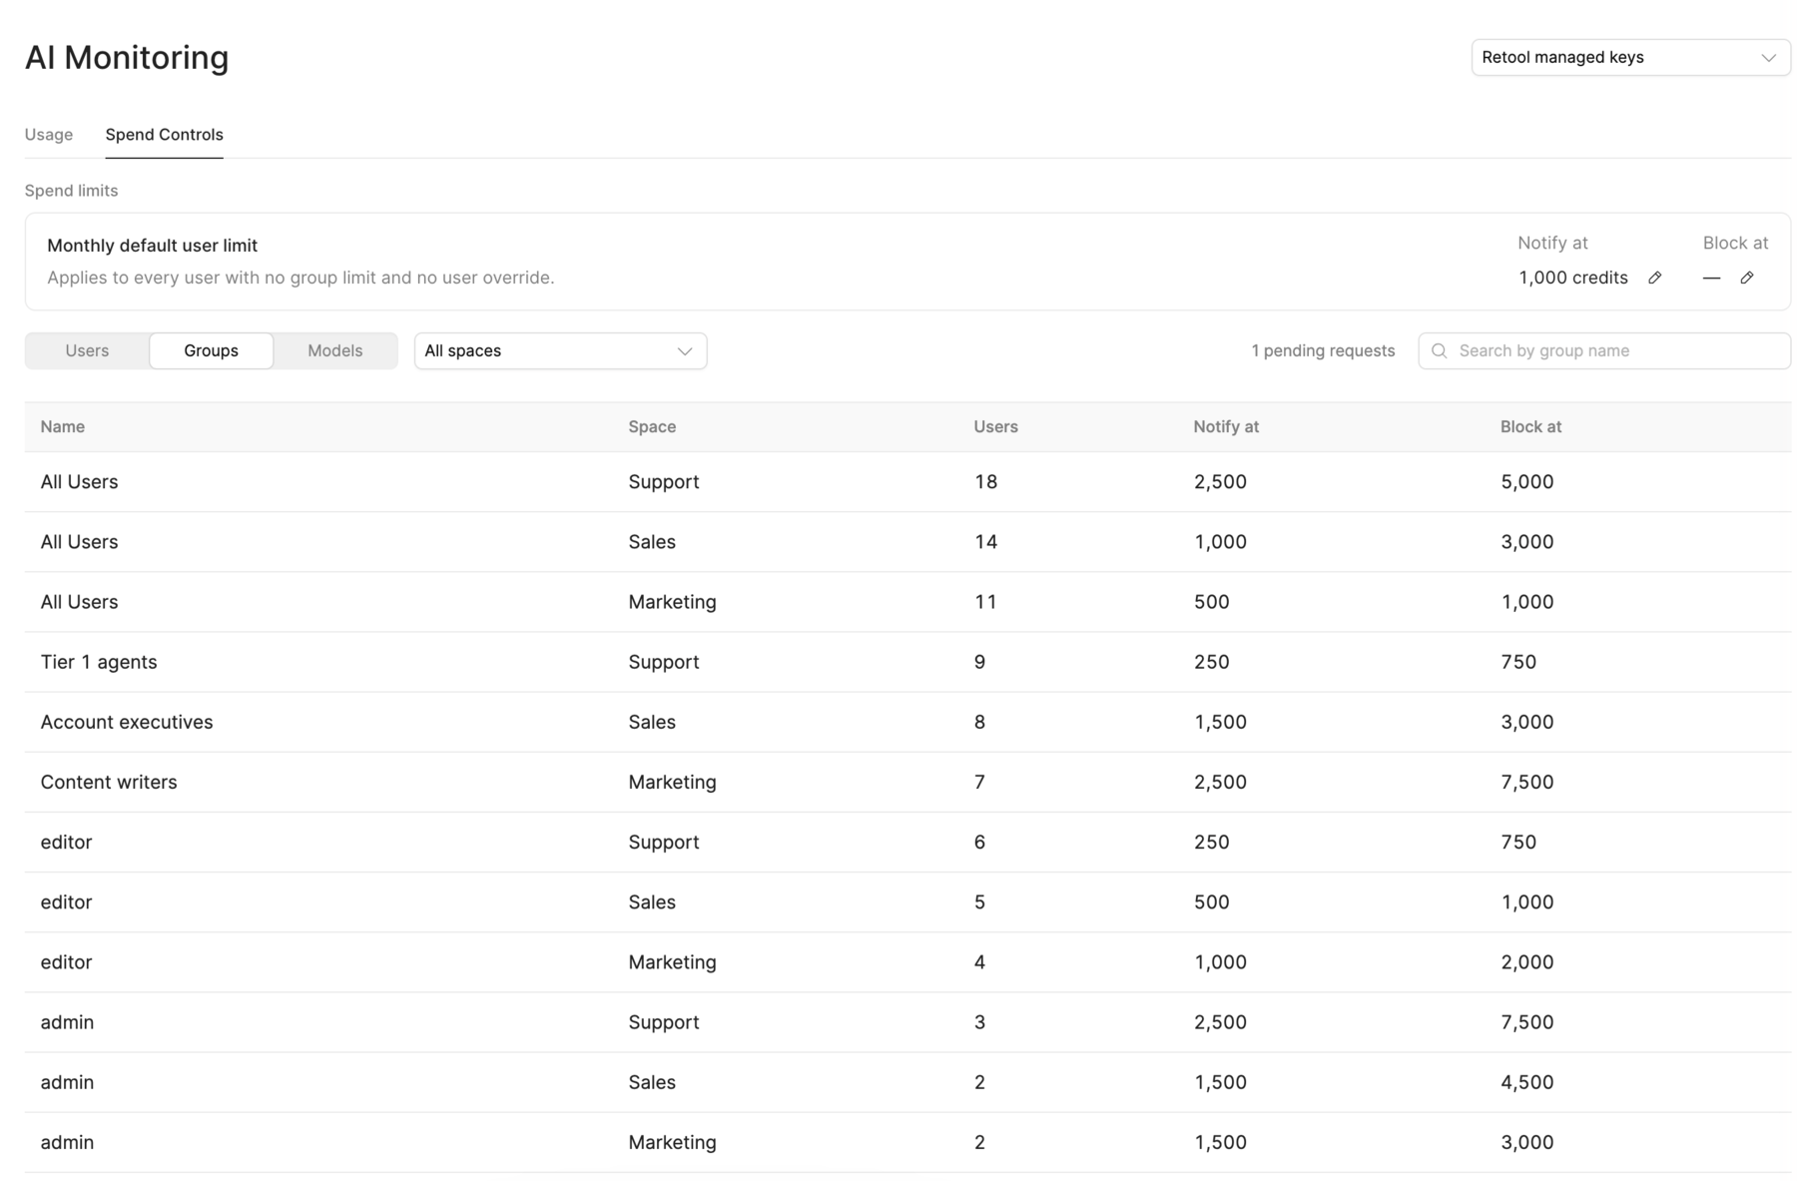1797x1181 pixels.
Task: Select the Spend Controls tab
Action: (164, 134)
